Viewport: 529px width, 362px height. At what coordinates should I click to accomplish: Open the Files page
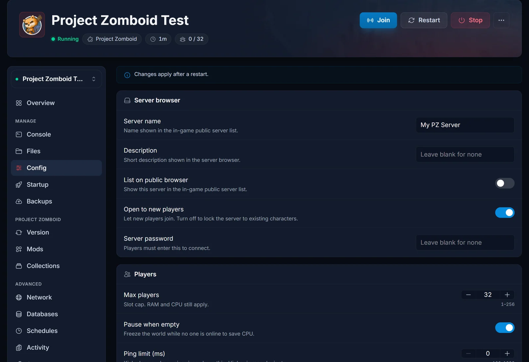tap(56, 151)
